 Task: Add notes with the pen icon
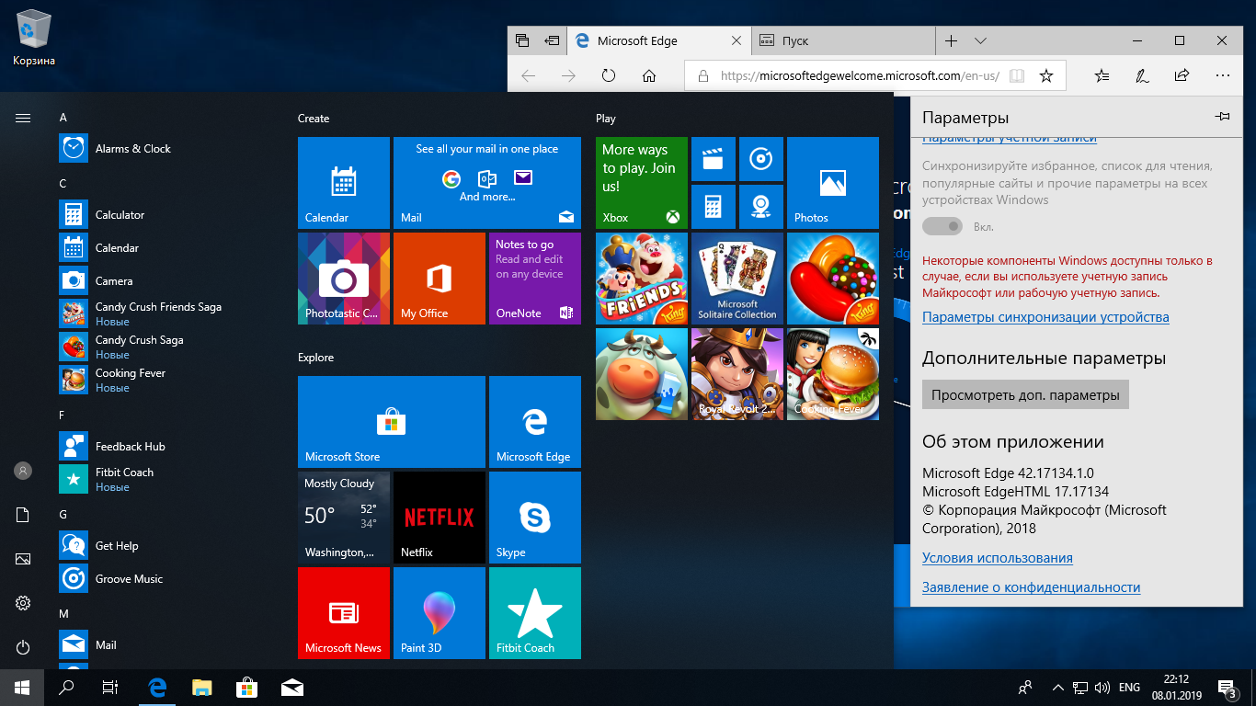click(1142, 76)
